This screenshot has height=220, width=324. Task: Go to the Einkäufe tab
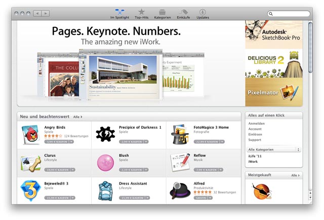coord(183,14)
